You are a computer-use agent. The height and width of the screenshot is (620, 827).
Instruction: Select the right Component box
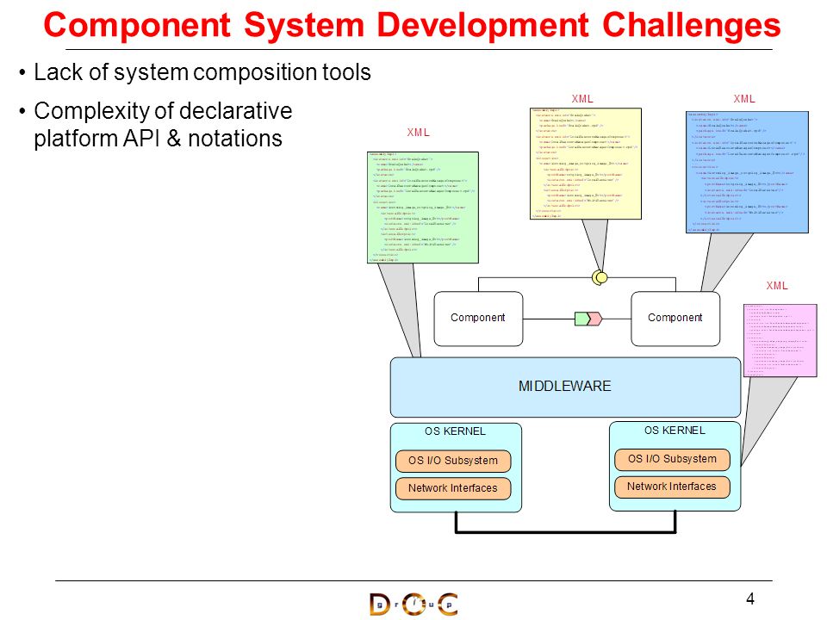tap(675, 319)
